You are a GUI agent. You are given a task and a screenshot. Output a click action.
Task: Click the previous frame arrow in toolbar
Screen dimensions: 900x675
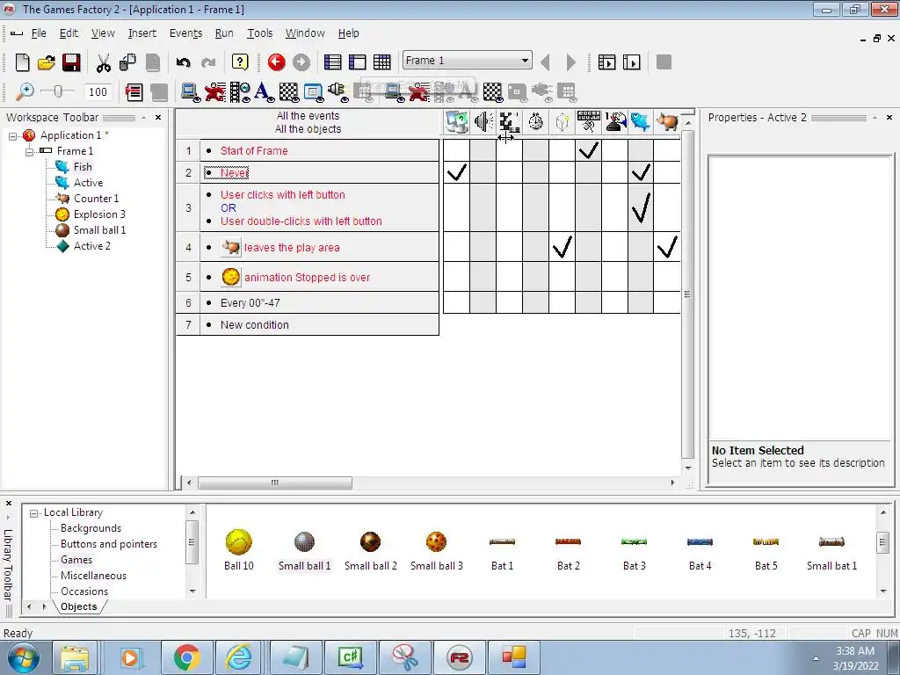pyautogui.click(x=545, y=62)
